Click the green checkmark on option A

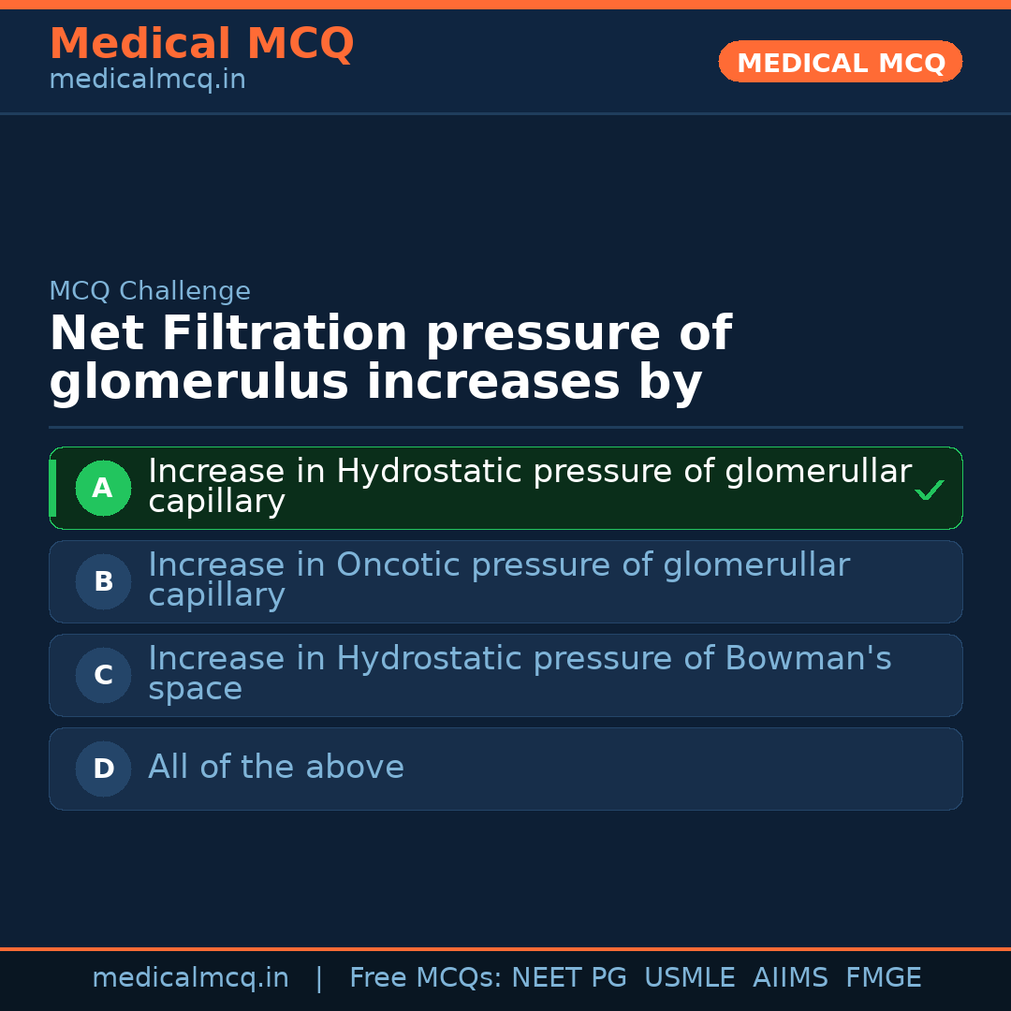[x=929, y=490]
